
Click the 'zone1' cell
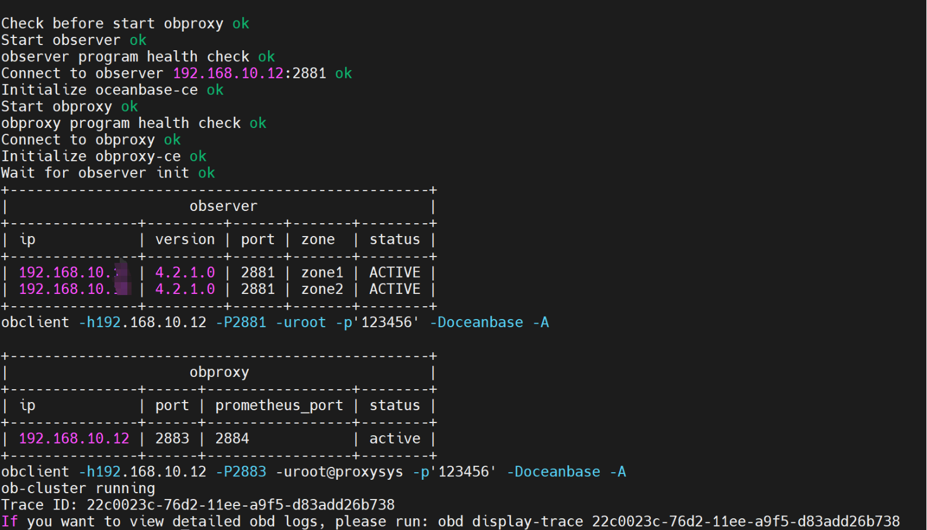322,273
